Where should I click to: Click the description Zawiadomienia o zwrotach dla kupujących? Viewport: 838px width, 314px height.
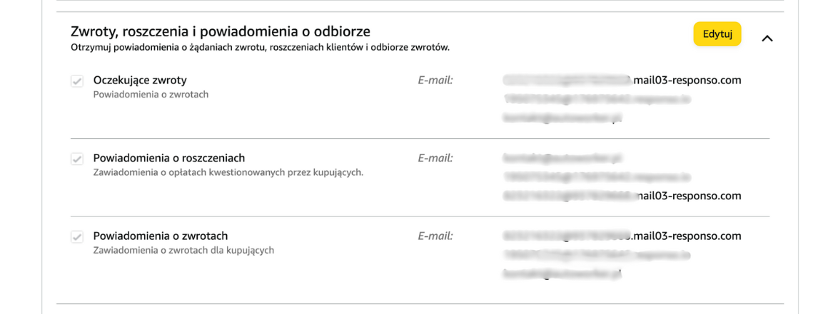183,250
